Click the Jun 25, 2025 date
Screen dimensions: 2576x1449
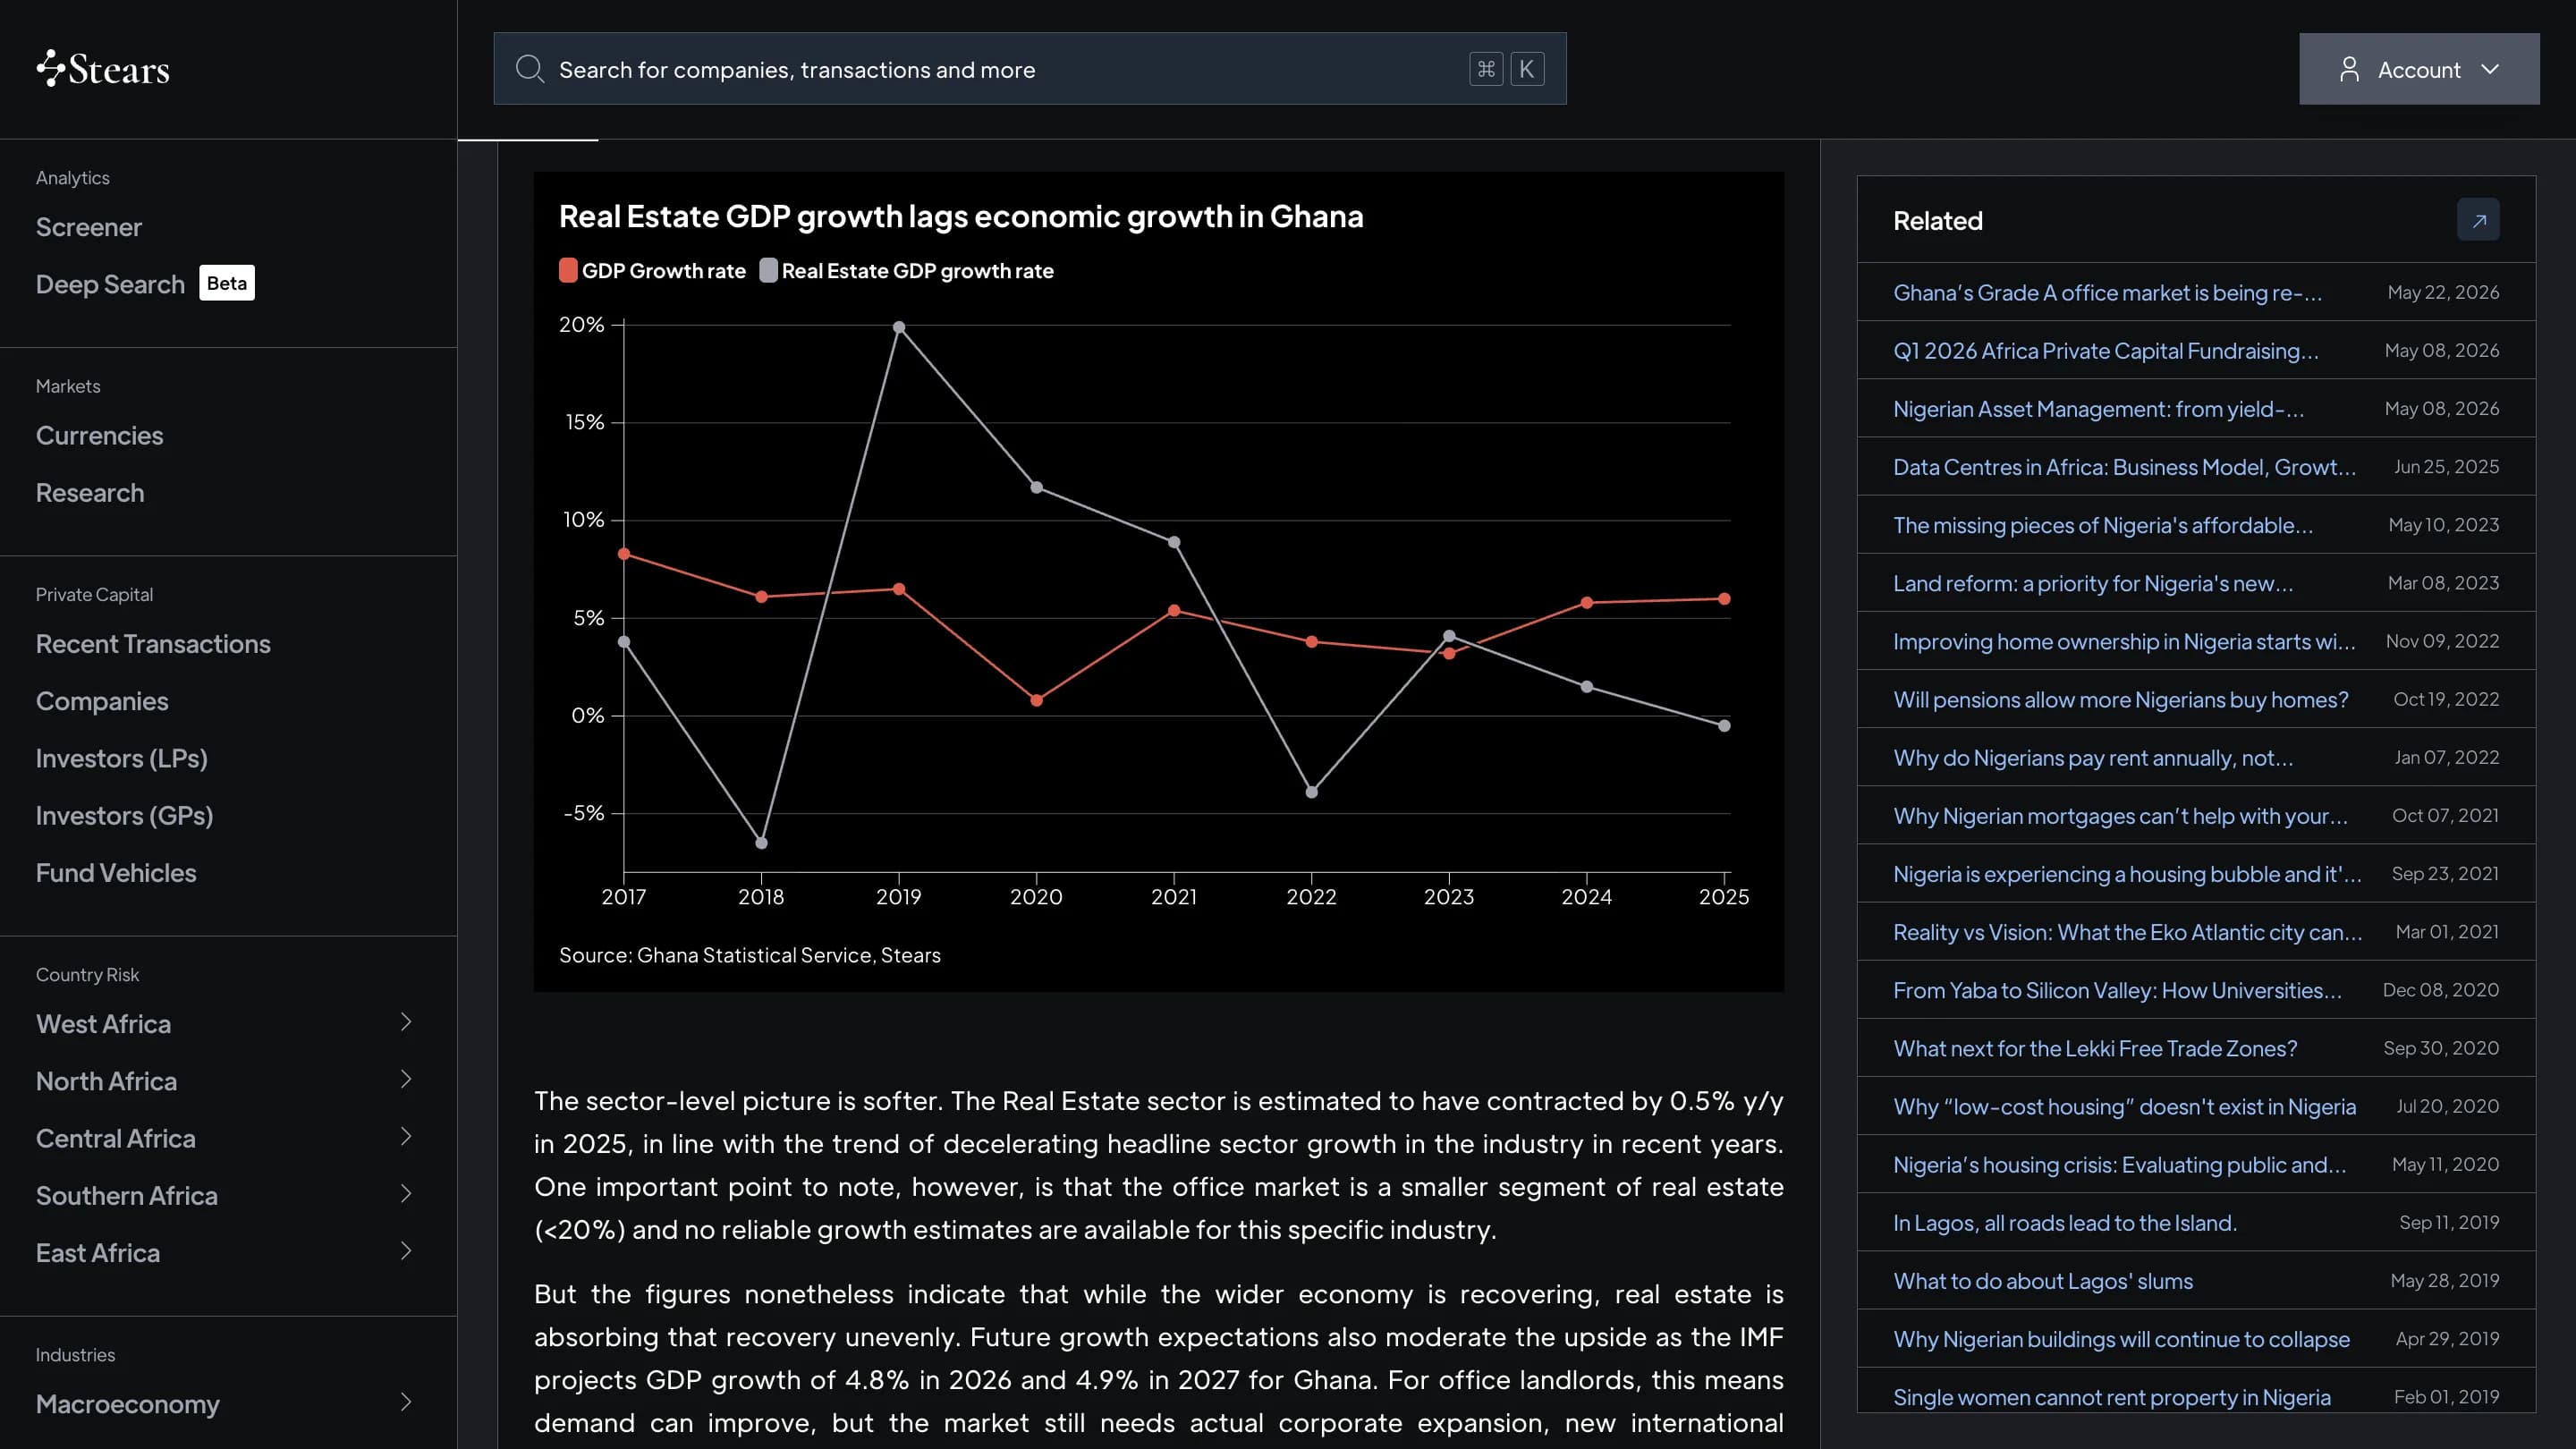pyautogui.click(x=2446, y=466)
